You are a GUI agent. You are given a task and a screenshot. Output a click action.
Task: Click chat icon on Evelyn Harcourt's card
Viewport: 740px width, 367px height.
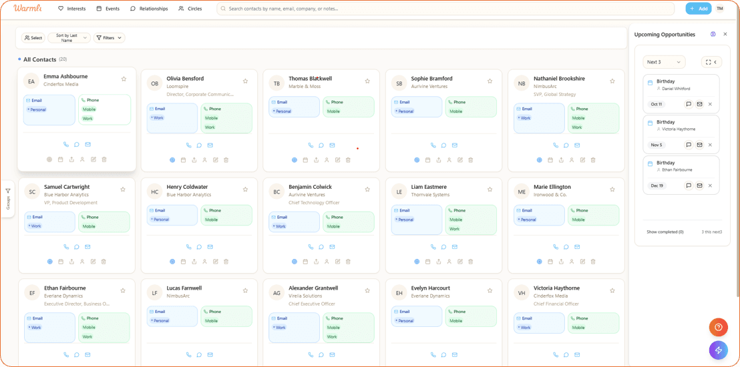[443, 355]
